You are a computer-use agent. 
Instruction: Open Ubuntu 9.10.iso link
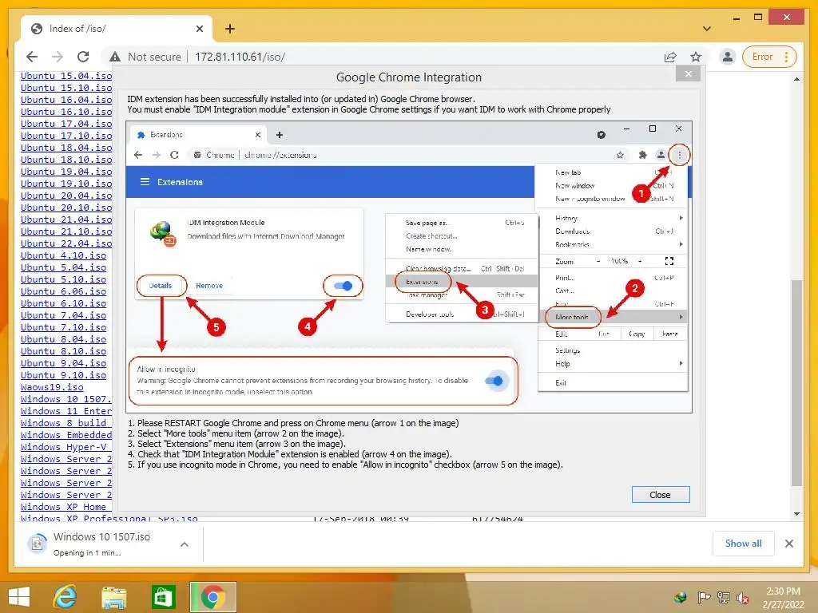point(64,376)
